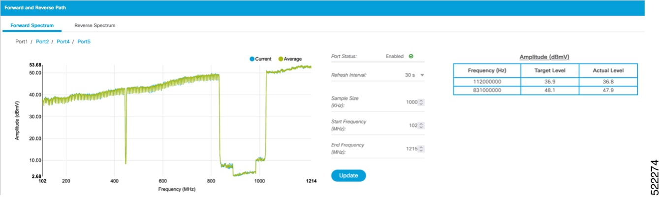
Task: Click the 112000000 frequency table row
Action: point(545,82)
